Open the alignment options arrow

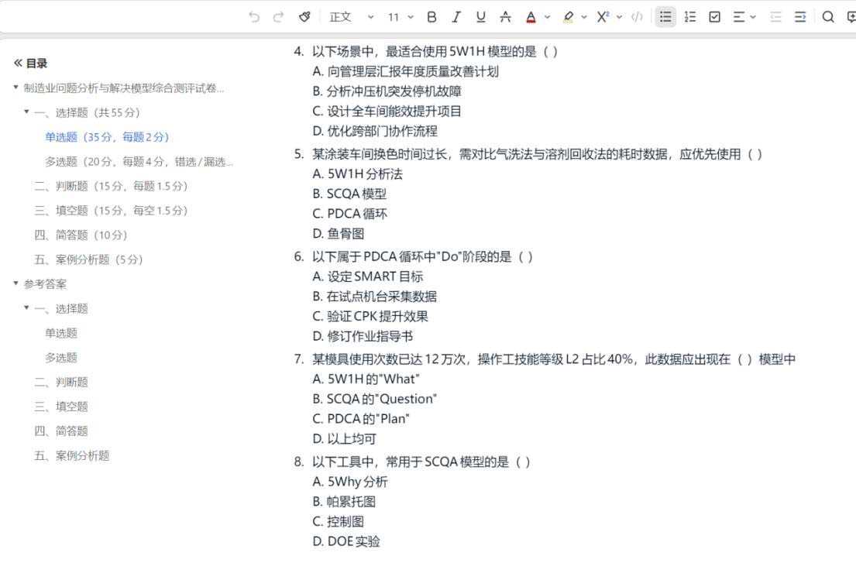pyautogui.click(x=754, y=17)
